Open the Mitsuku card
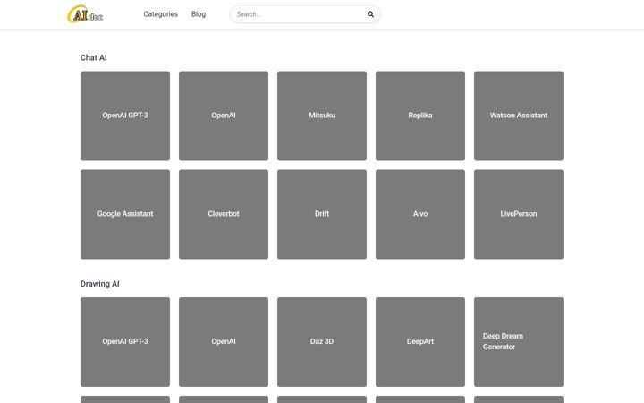644x403 pixels. point(322,116)
